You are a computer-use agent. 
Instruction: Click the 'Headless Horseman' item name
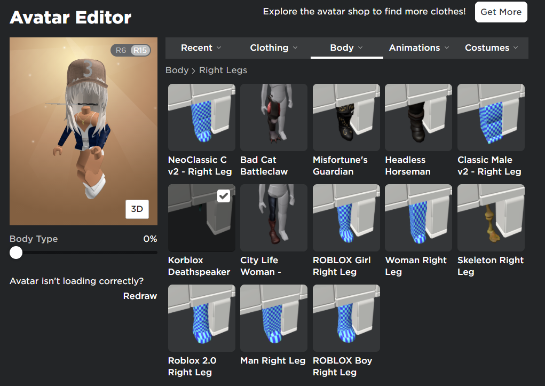[x=408, y=166]
